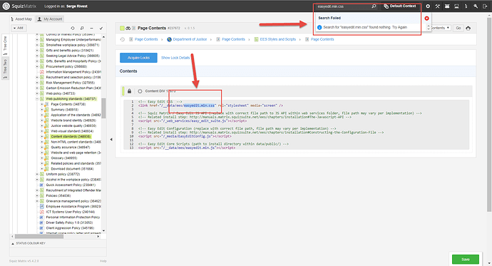Image resolution: width=492 pixels, height=266 pixels.
Task: Expand the Web policy tree node
Action: (x=37, y=93)
